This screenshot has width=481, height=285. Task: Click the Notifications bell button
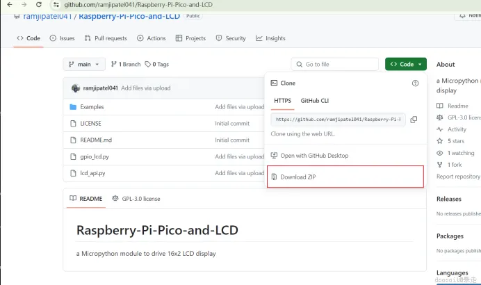tap(468, 15)
